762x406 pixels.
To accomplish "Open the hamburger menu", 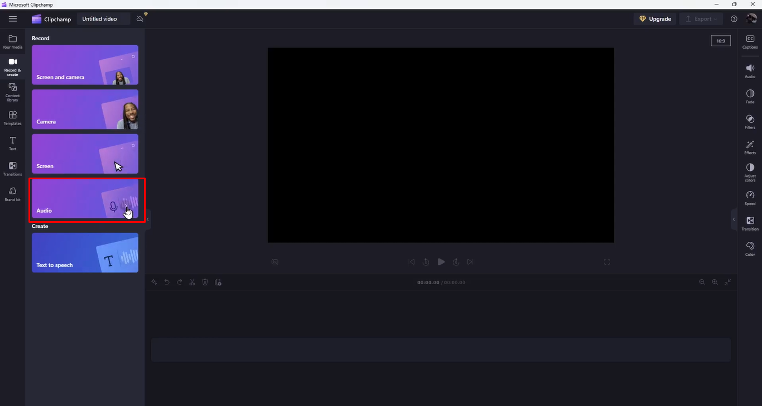I will point(12,18).
